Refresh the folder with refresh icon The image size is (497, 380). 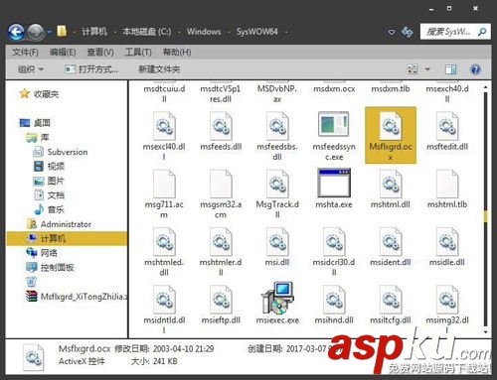[408, 32]
